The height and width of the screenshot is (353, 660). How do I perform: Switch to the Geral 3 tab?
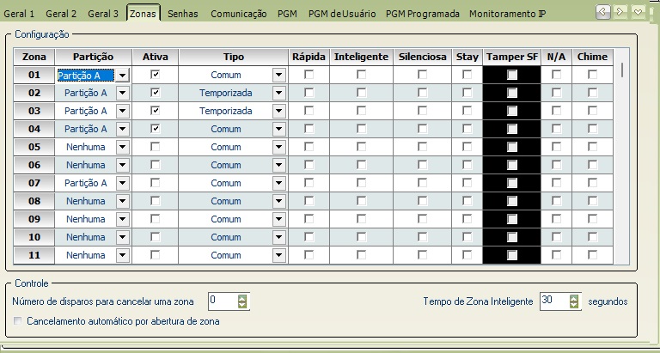pos(103,14)
